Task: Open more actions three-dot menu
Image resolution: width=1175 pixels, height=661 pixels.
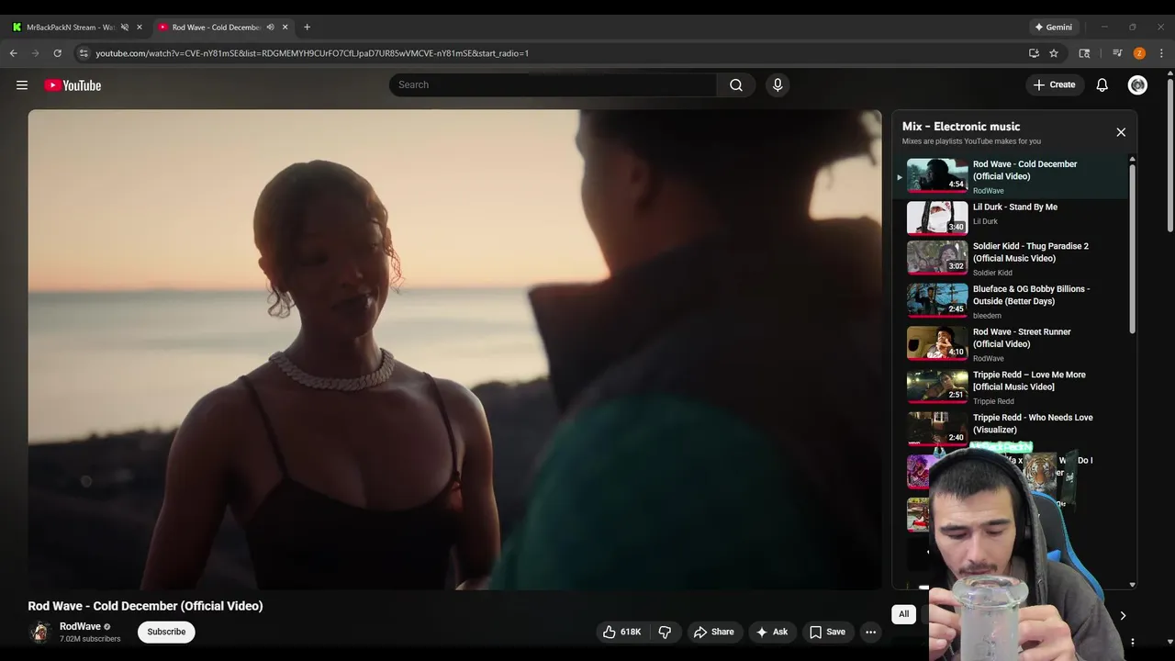Action: (870, 632)
